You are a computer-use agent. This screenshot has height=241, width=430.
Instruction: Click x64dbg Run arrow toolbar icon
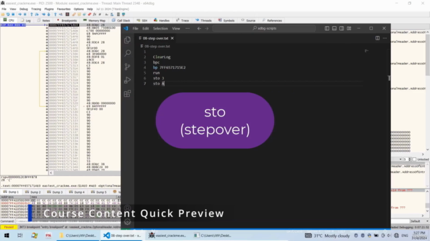(x=19, y=14)
